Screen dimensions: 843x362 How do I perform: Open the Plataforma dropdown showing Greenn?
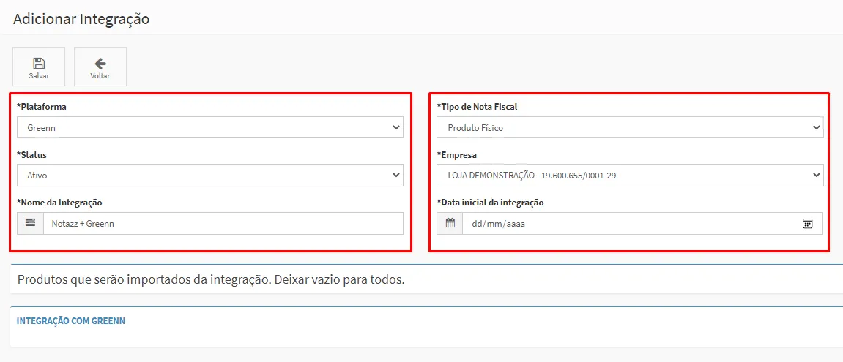(209, 128)
